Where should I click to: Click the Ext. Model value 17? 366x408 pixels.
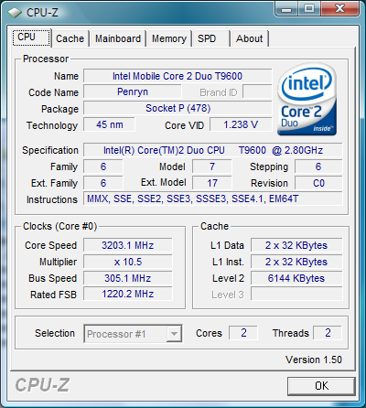[x=212, y=183]
